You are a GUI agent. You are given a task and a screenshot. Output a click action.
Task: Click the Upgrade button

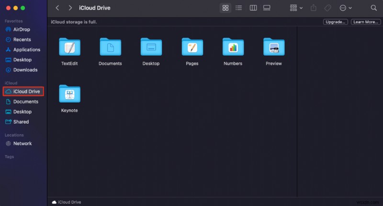click(335, 22)
